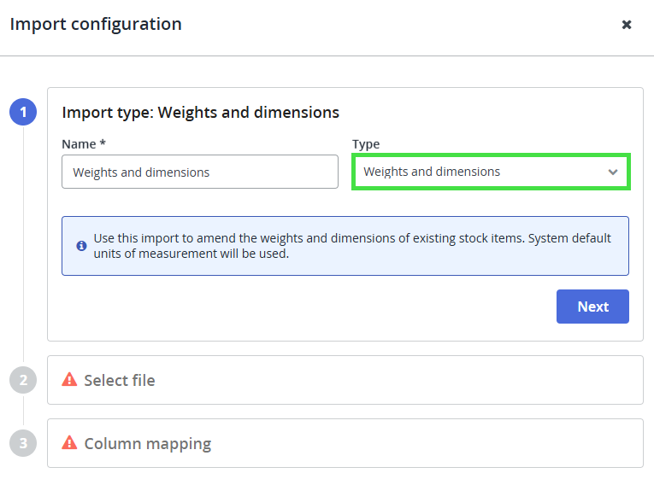Viewport: 654px width, 479px height.
Task: Click the warning triangle beside Select file
Action: pyautogui.click(x=70, y=380)
